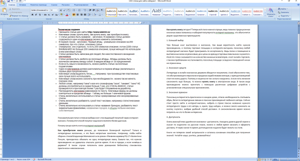Apply the Строгий style
The width and height of the screenshot is (300, 161).
coord(213,12)
